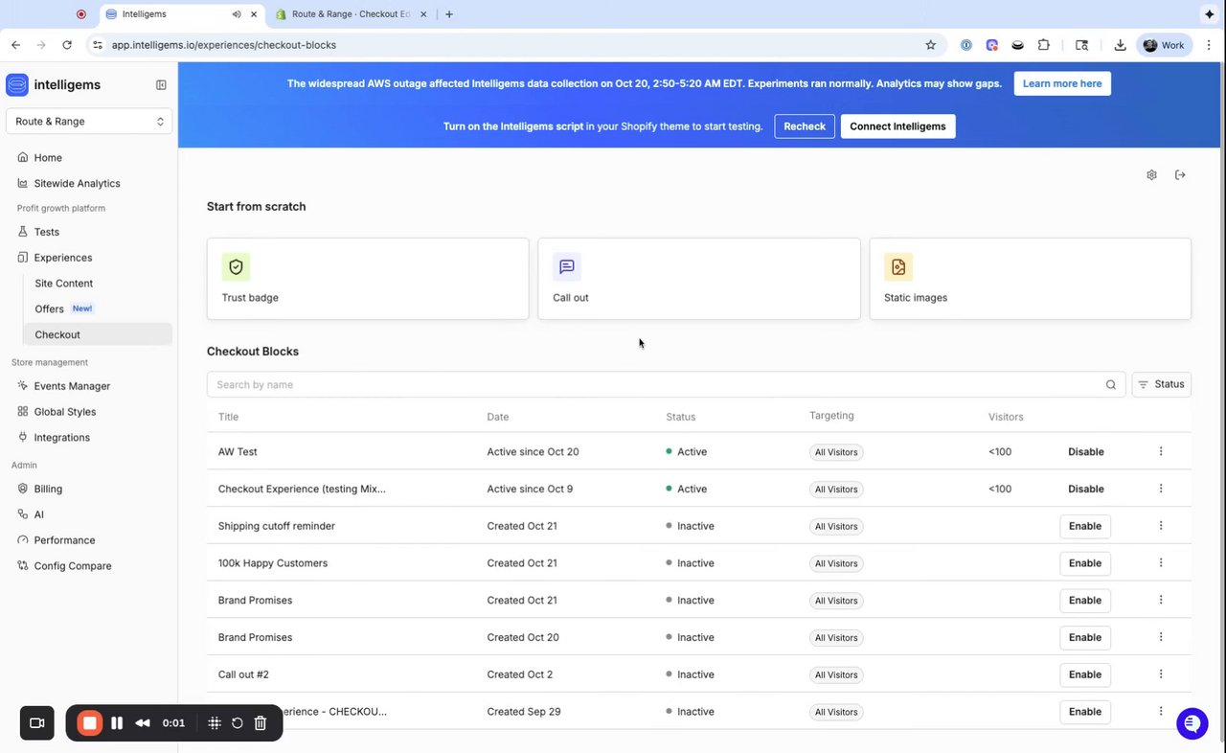Open more options for 100k Happy Customers
Viewport: 1226px width, 753px height.
(x=1161, y=563)
